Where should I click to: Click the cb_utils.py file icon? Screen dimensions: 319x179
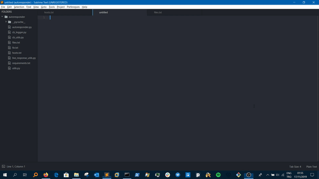click(9, 37)
